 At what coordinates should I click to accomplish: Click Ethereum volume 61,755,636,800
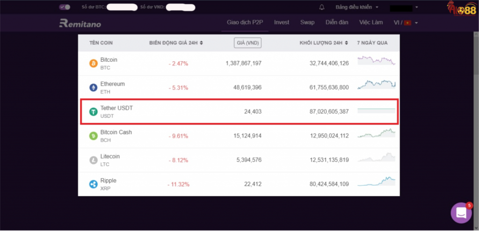pos(329,88)
